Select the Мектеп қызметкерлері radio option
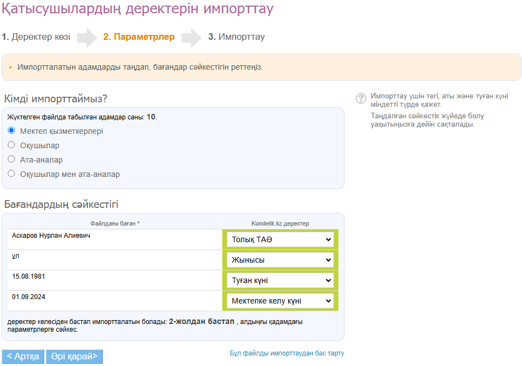The image size is (522, 366). tap(11, 131)
